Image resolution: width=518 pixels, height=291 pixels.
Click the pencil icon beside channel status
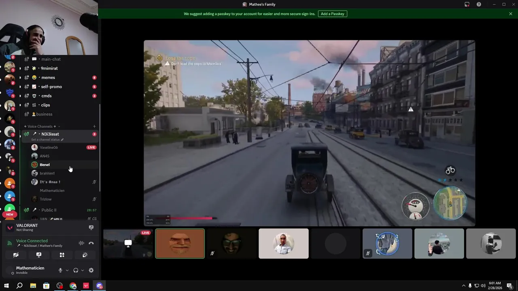tap(62, 139)
